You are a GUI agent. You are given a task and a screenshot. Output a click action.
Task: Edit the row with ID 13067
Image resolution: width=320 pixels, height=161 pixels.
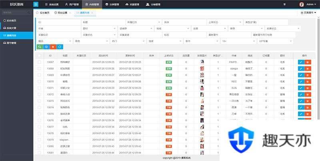[301, 62]
